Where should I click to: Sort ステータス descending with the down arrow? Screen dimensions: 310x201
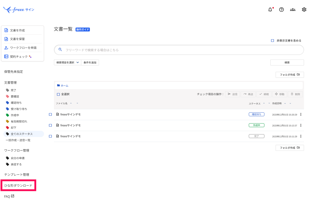[269, 103]
